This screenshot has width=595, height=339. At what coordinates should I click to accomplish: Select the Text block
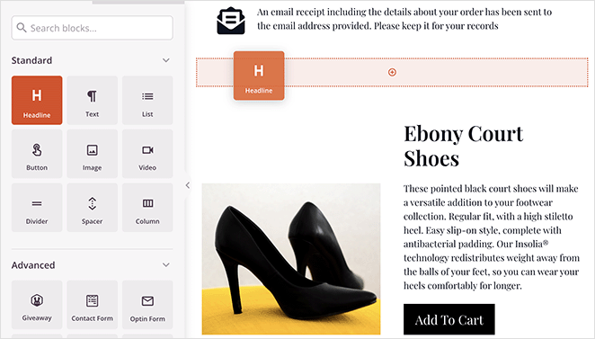click(93, 100)
